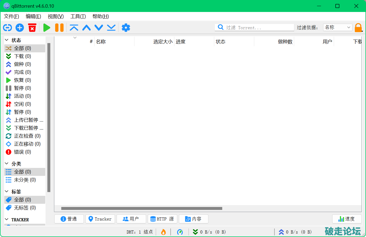366x237 pixels.
Task: Click the 过滤 Torrent search field
Action: 258,28
